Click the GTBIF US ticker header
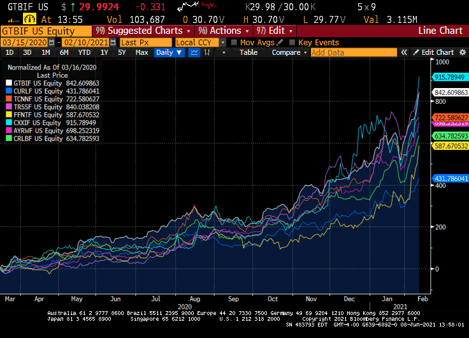469x338 pixels. (x=28, y=6)
